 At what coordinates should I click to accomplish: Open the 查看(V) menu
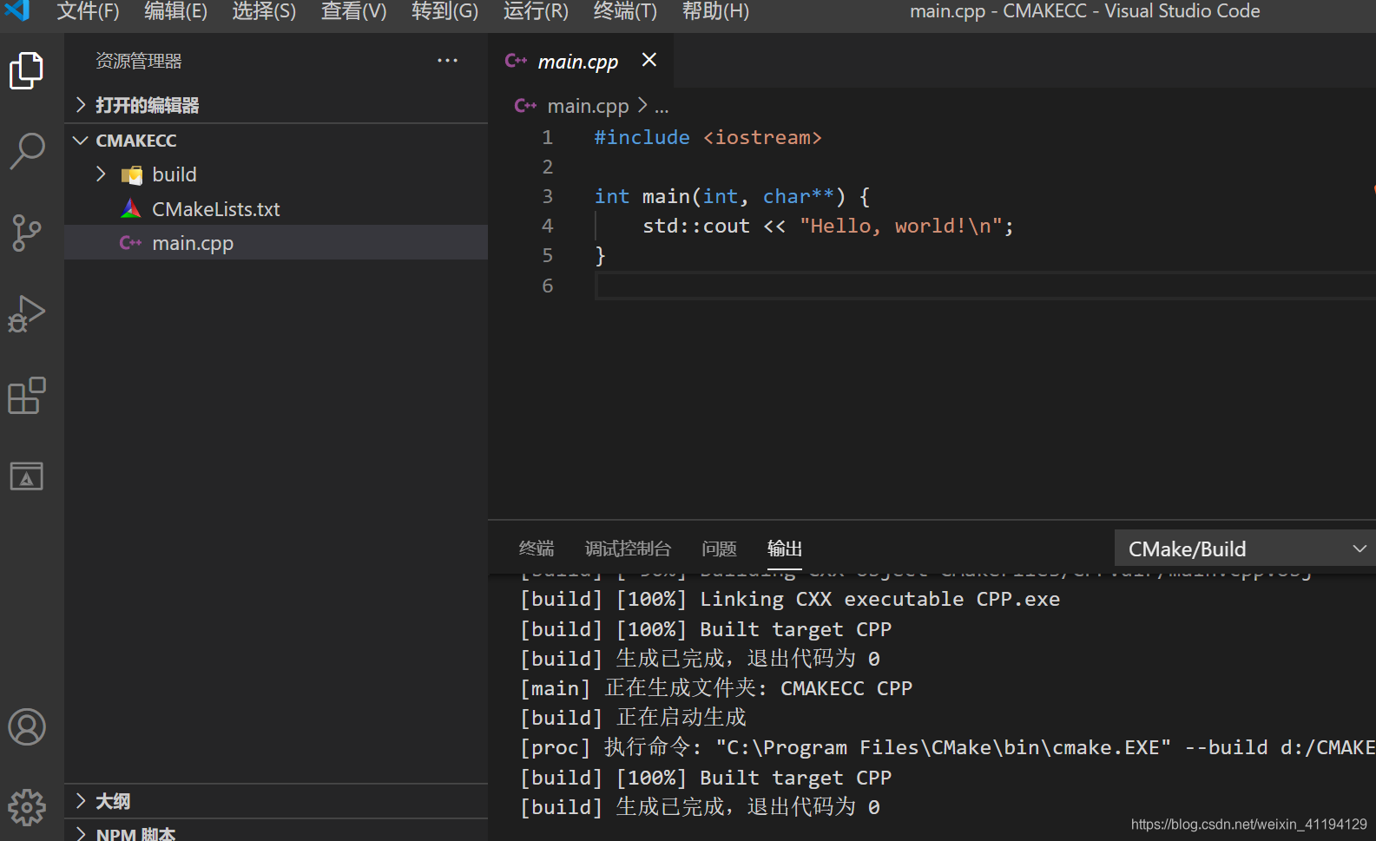coord(353,11)
